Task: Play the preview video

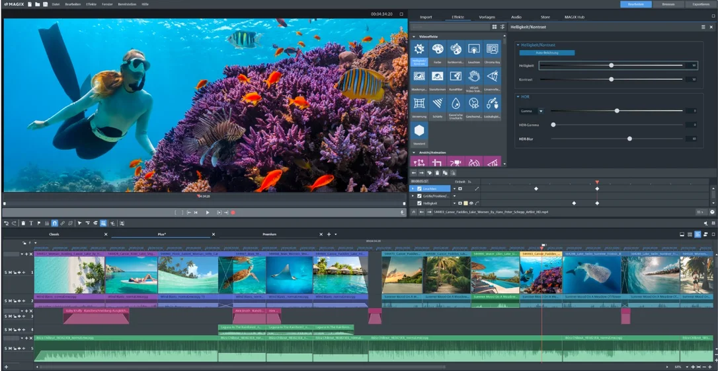Action: 208,213
